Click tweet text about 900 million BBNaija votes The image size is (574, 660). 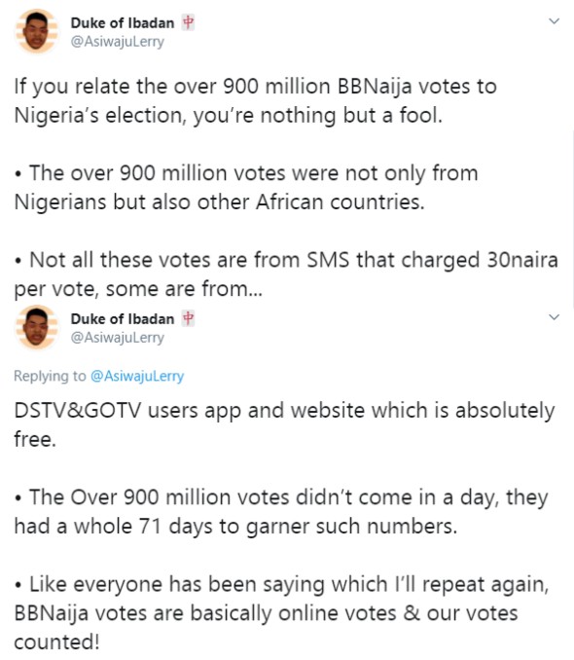256,100
